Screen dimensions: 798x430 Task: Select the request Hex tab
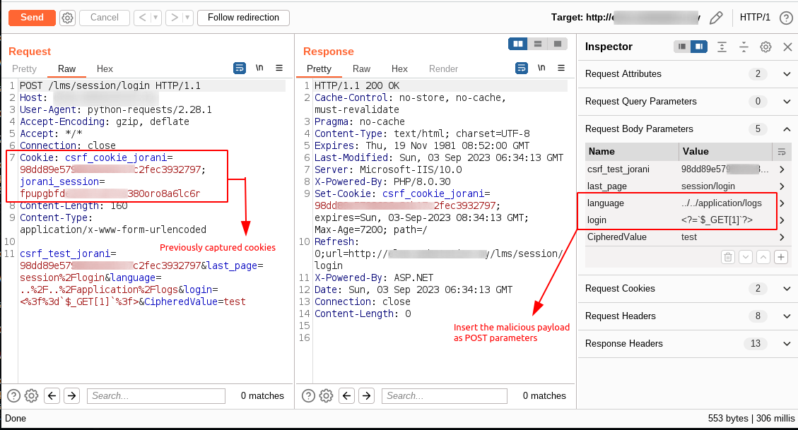click(x=105, y=68)
